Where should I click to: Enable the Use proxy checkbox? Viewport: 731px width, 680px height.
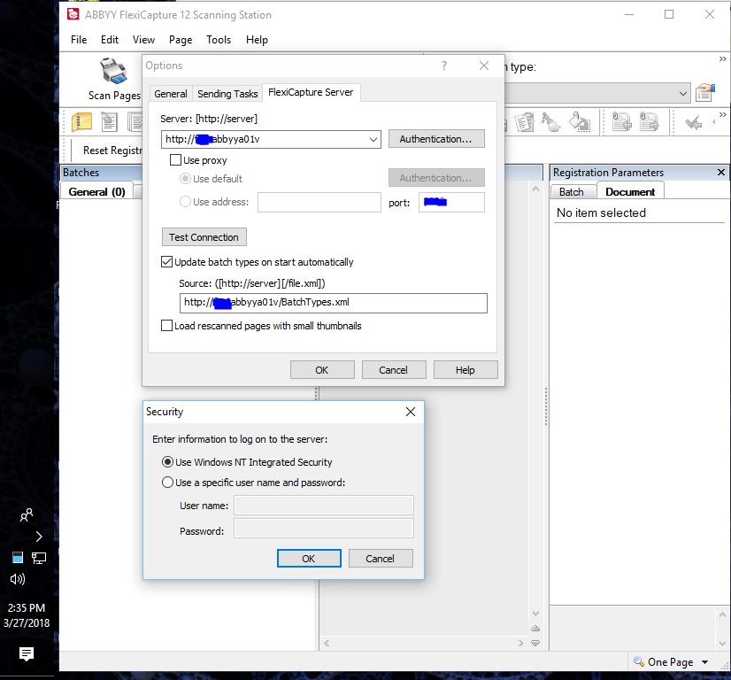point(175,160)
